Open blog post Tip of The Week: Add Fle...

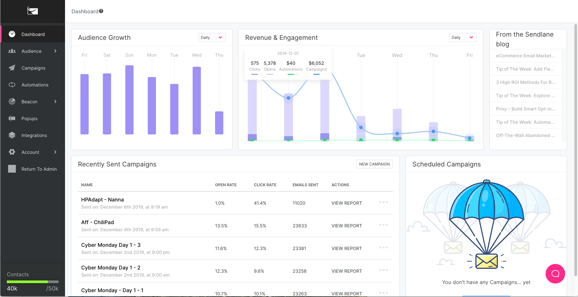point(525,69)
